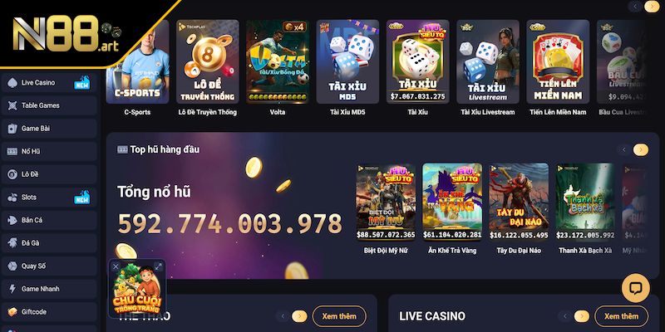Open Table Games in the sidebar
Screen dimensions: 665x332
click(x=49, y=105)
